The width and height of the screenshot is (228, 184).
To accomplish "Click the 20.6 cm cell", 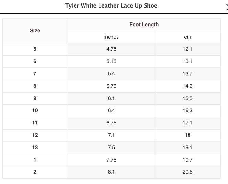I will click(188, 172).
